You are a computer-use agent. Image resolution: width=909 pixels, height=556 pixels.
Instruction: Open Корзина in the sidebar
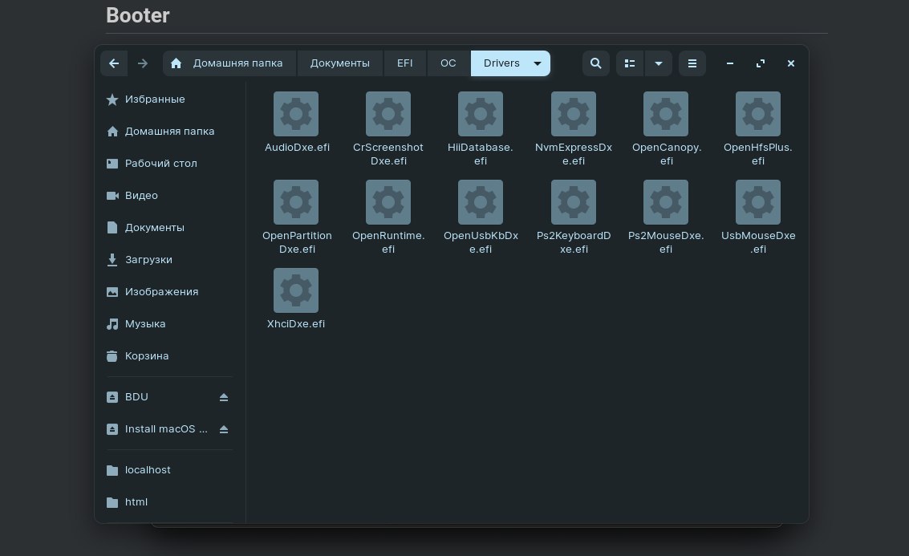pos(170,356)
